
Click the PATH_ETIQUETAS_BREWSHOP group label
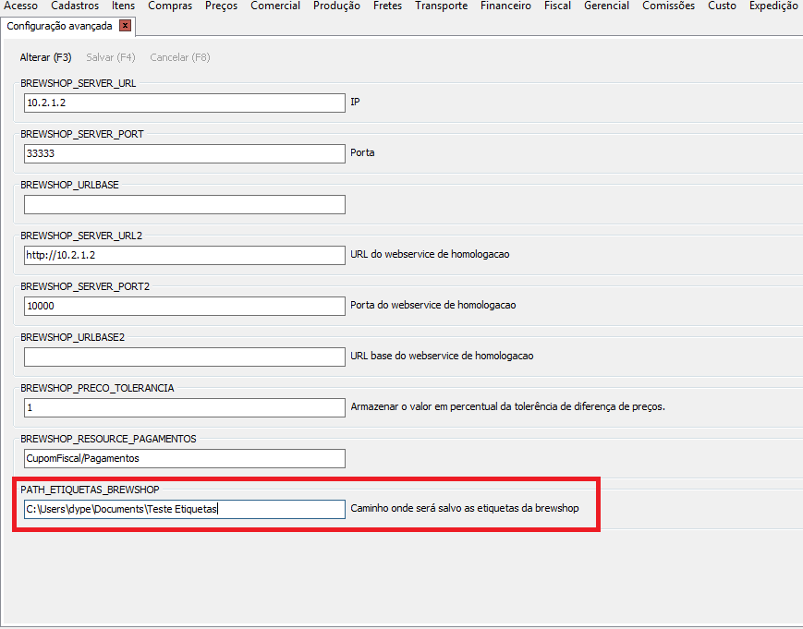(91, 490)
